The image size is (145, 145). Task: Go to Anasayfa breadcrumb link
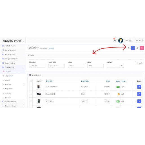coord(43,48)
